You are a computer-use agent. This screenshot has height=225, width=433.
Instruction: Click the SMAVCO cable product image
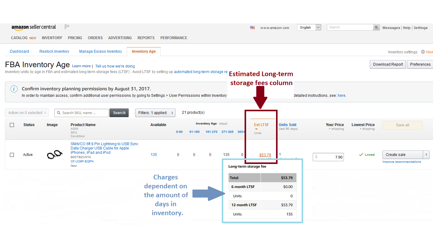(x=55, y=155)
